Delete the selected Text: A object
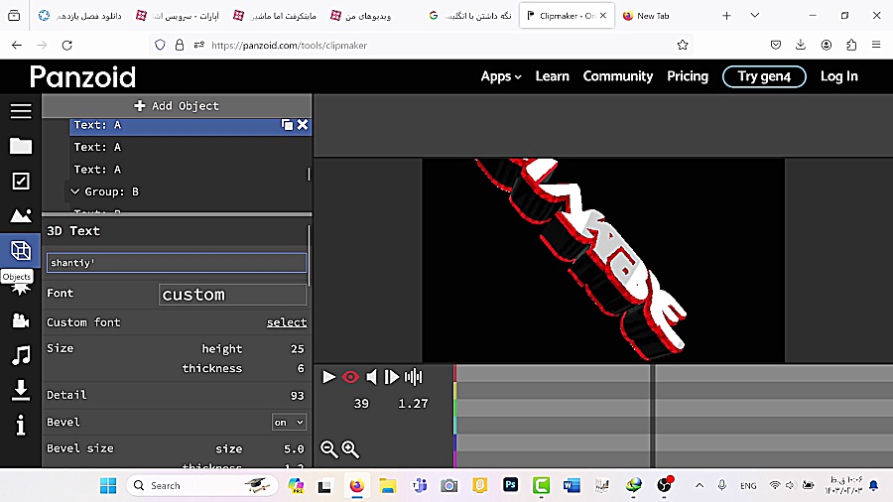893x502 pixels. [303, 125]
